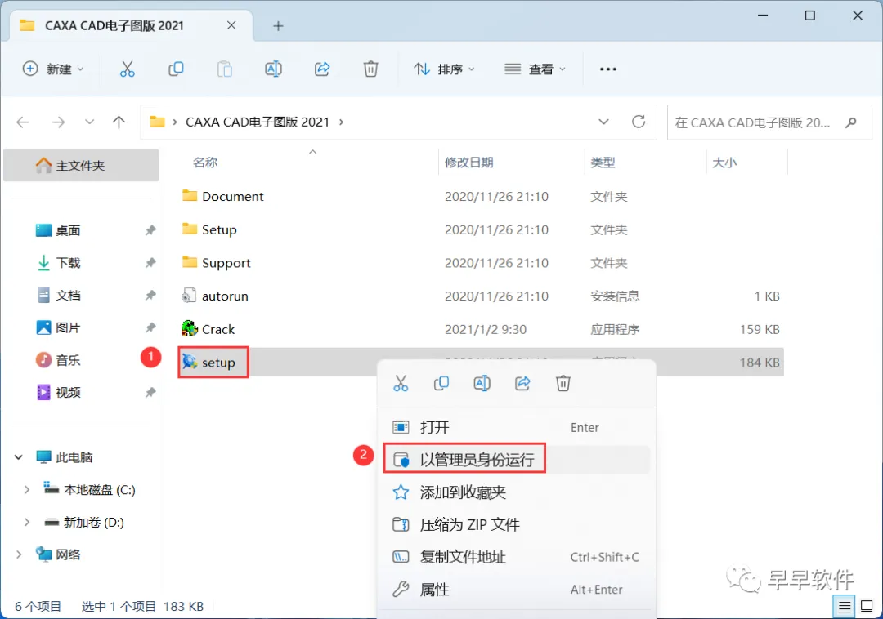Screen dimensions: 883x619
Task: Choose 添加到收藏夹 from the context menu
Action: coord(516,492)
